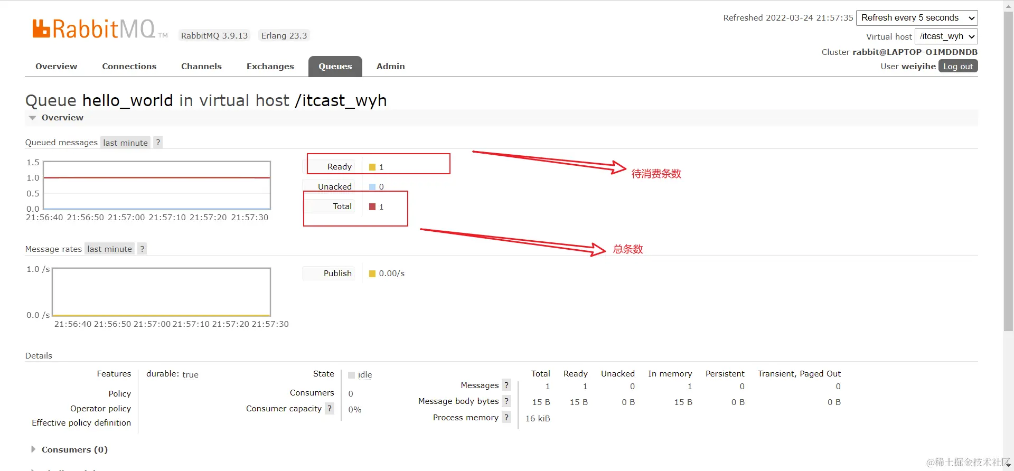Click the '16 kiB' process memory value

[x=538, y=419]
